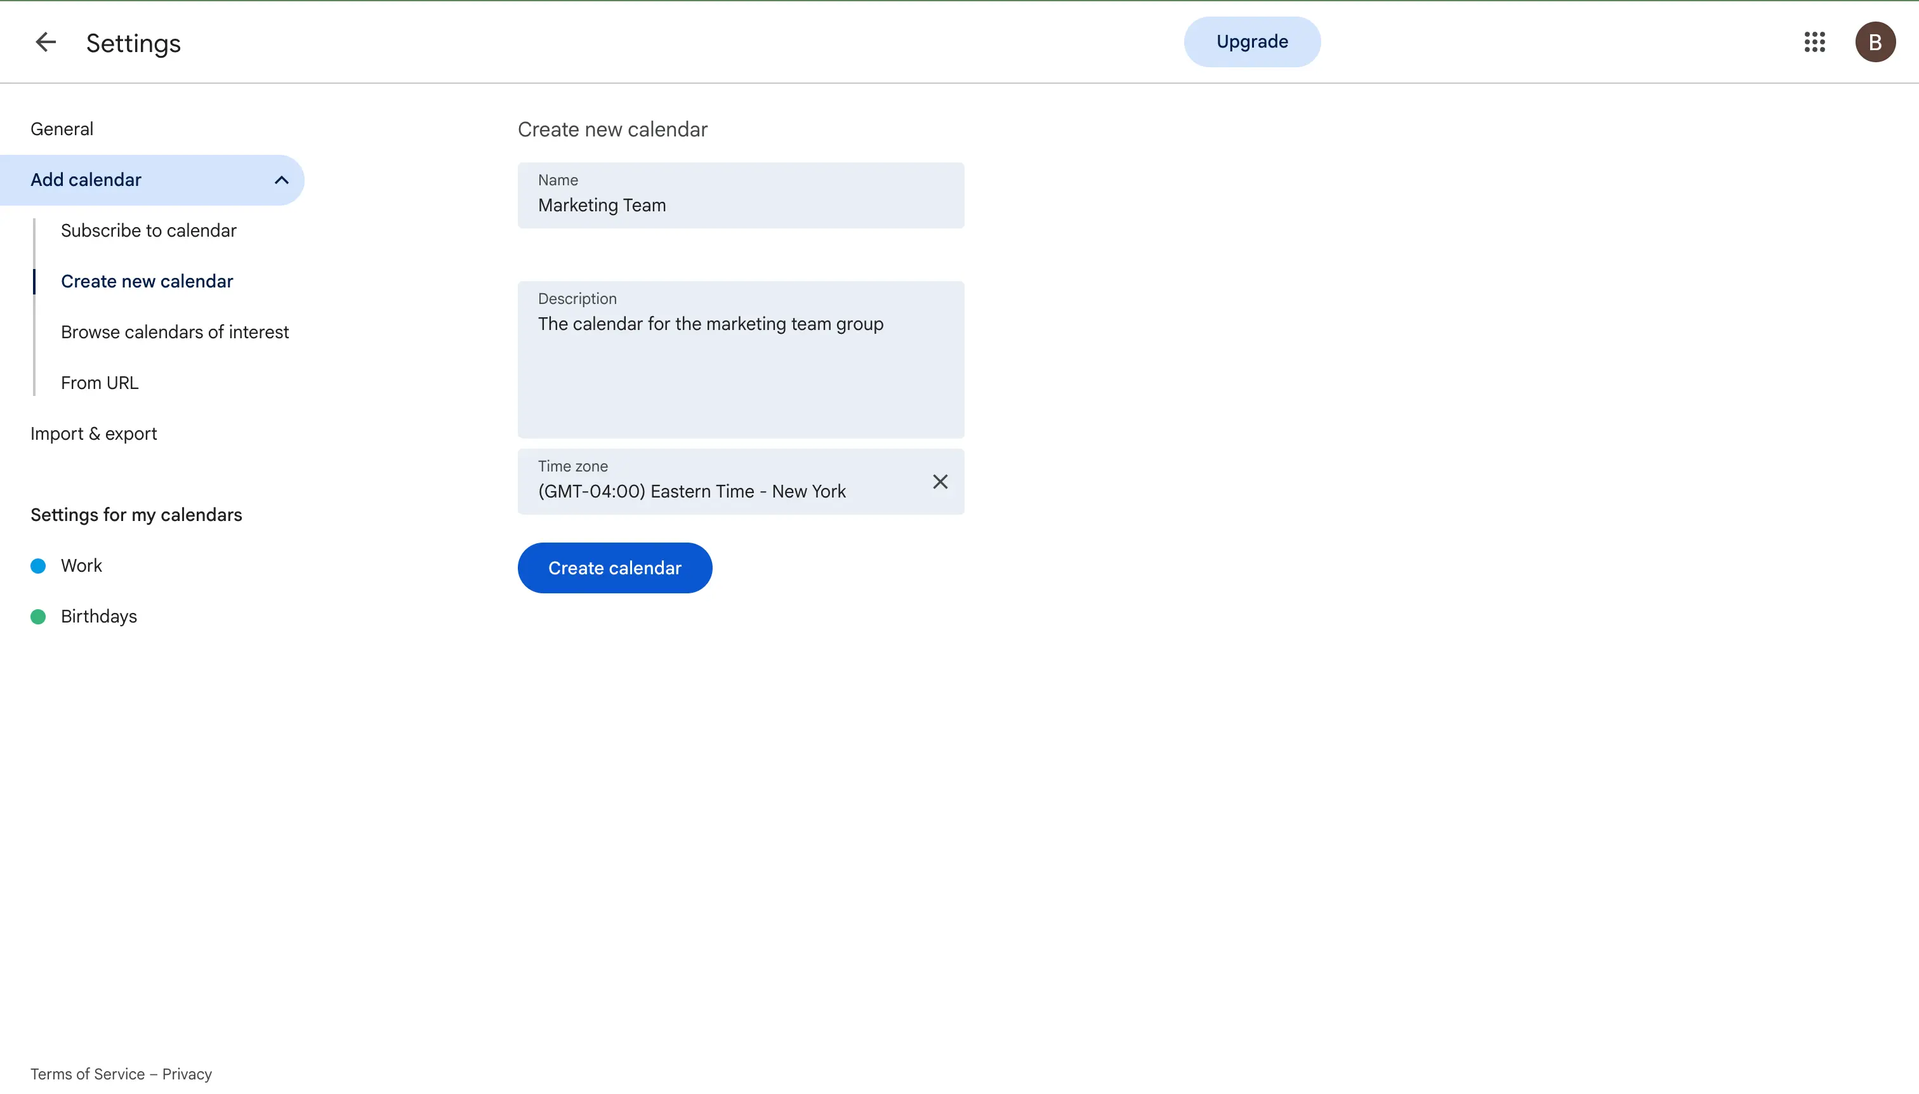
Task: Click the blue Work color dot
Action: [38, 566]
